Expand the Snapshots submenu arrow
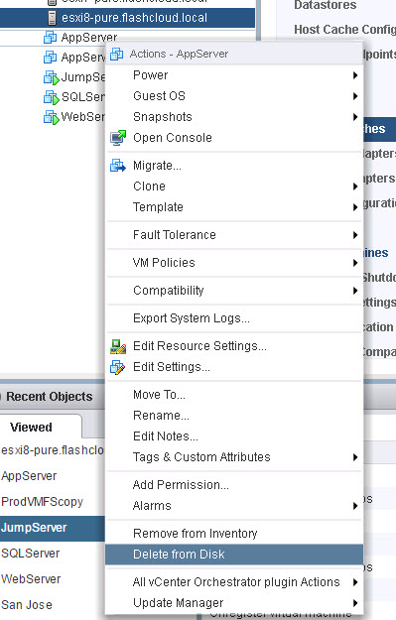 (x=355, y=117)
